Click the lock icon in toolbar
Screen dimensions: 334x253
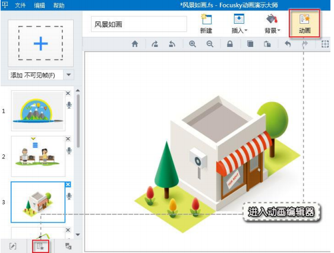(x=229, y=44)
